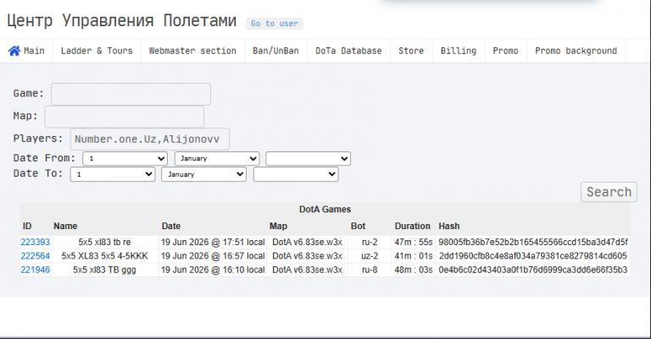Image resolution: width=651 pixels, height=339 pixels.
Task: Open the Billing section
Action: (x=459, y=51)
